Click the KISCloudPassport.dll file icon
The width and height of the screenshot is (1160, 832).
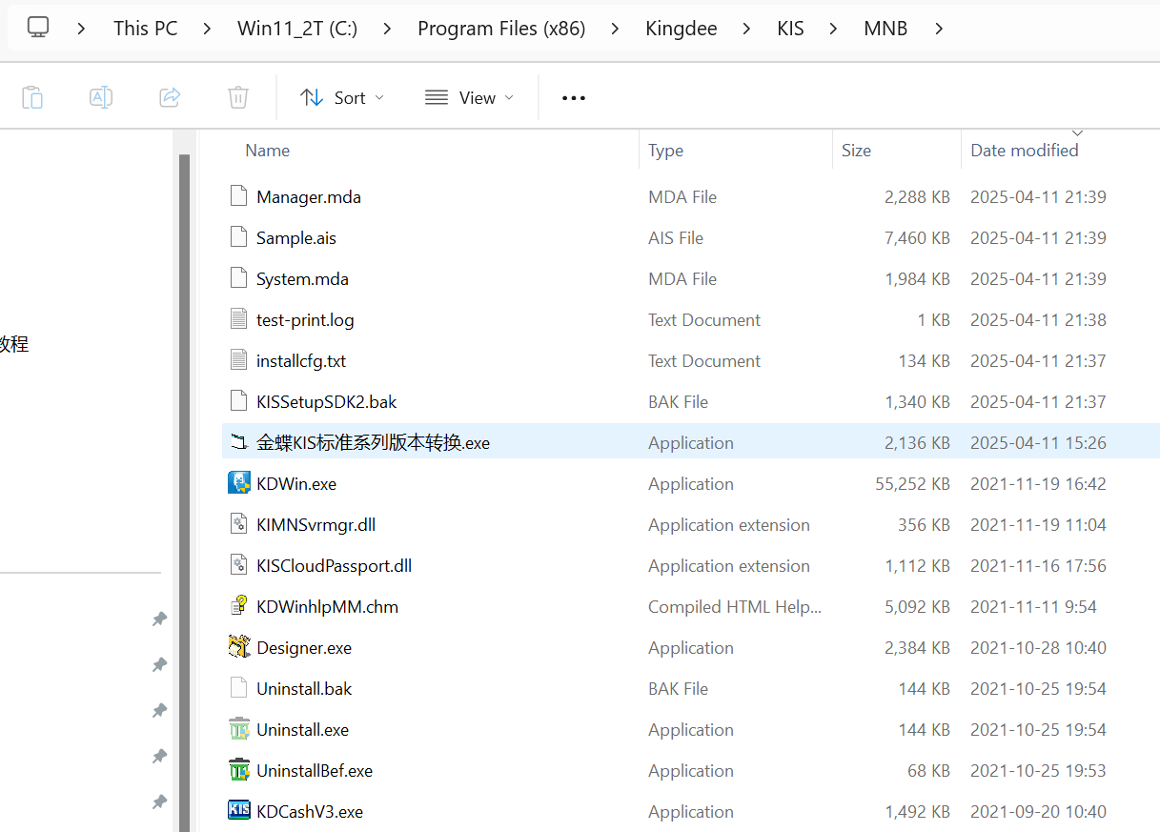point(239,565)
